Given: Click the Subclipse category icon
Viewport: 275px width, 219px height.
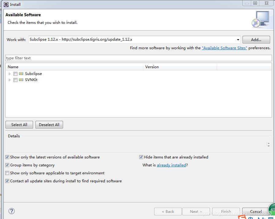Looking at the screenshot, I should pyautogui.click(x=21, y=74).
